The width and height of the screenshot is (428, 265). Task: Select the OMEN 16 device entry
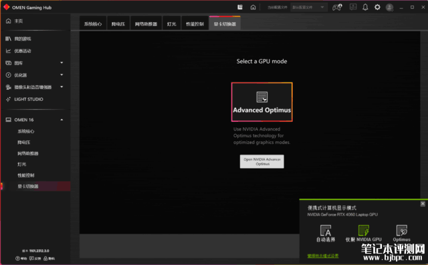(x=19, y=120)
